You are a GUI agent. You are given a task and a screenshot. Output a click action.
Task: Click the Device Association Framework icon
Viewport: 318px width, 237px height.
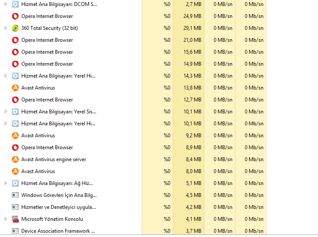point(15,231)
